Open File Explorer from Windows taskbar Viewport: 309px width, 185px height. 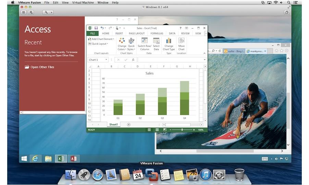[48, 159]
